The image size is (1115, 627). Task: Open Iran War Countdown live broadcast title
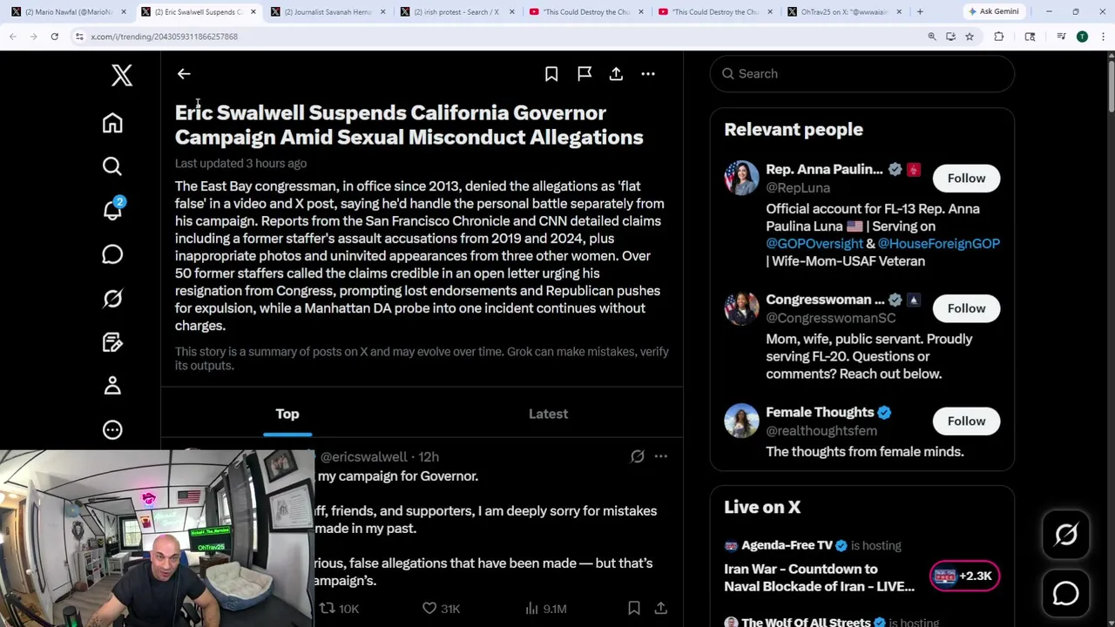(x=819, y=577)
